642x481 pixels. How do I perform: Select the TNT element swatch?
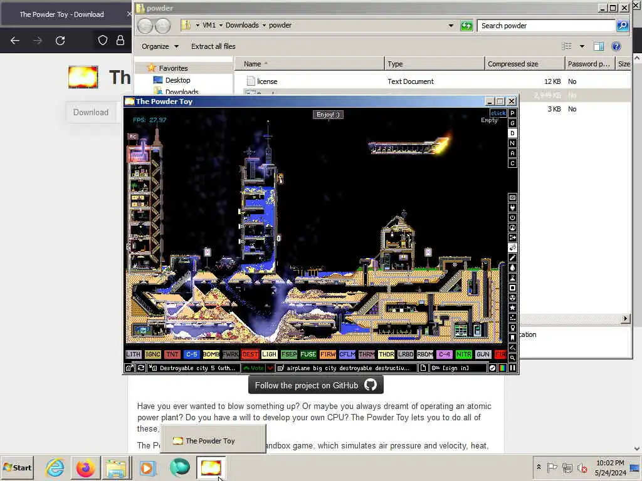click(x=172, y=354)
